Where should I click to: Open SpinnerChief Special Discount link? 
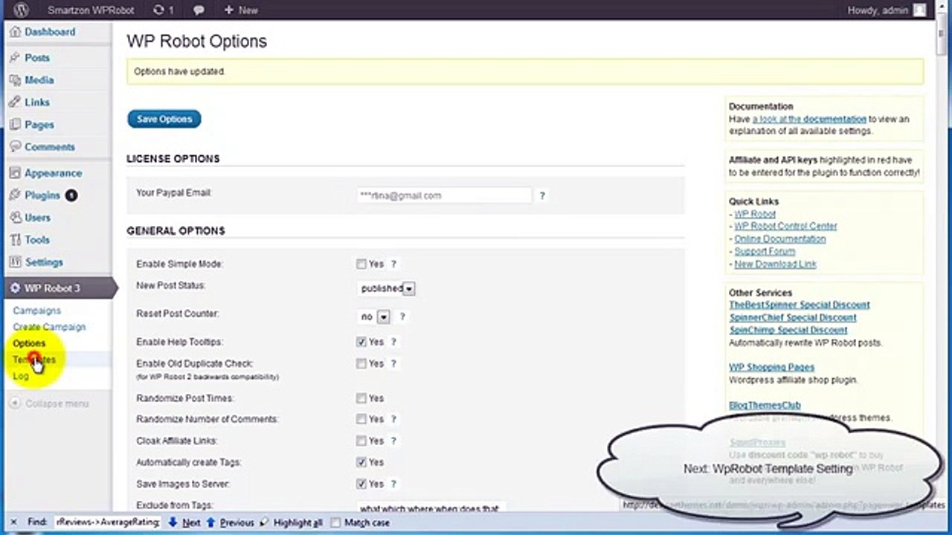pos(793,317)
